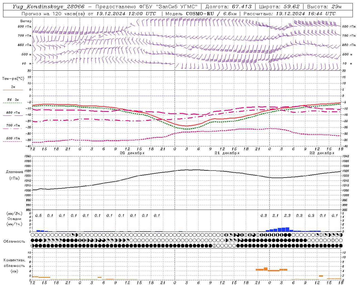This screenshot has height=285, width=357.
Task: Click the station title Yug_Kondinskoye_28066
Action: (x=49, y=7)
